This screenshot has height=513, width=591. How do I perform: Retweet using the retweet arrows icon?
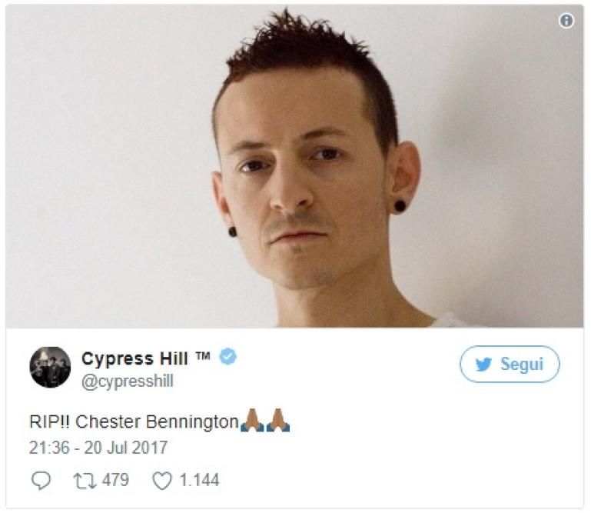click(x=85, y=481)
